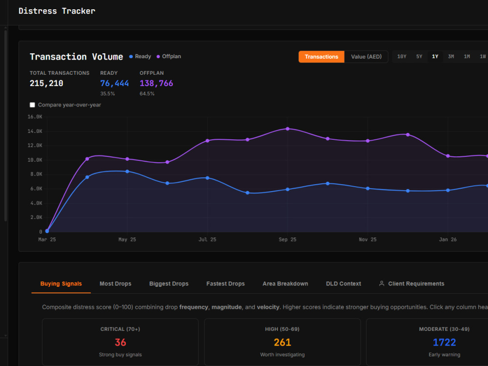Click the 64.5% Offplan share label
This screenshot has width=488, height=366.
pyautogui.click(x=147, y=93)
